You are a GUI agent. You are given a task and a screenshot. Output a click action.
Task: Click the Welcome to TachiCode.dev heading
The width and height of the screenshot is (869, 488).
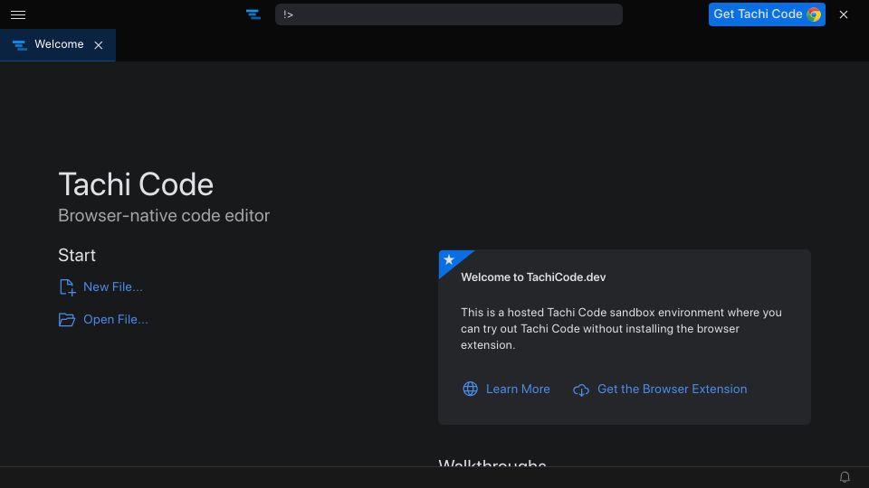pos(533,277)
